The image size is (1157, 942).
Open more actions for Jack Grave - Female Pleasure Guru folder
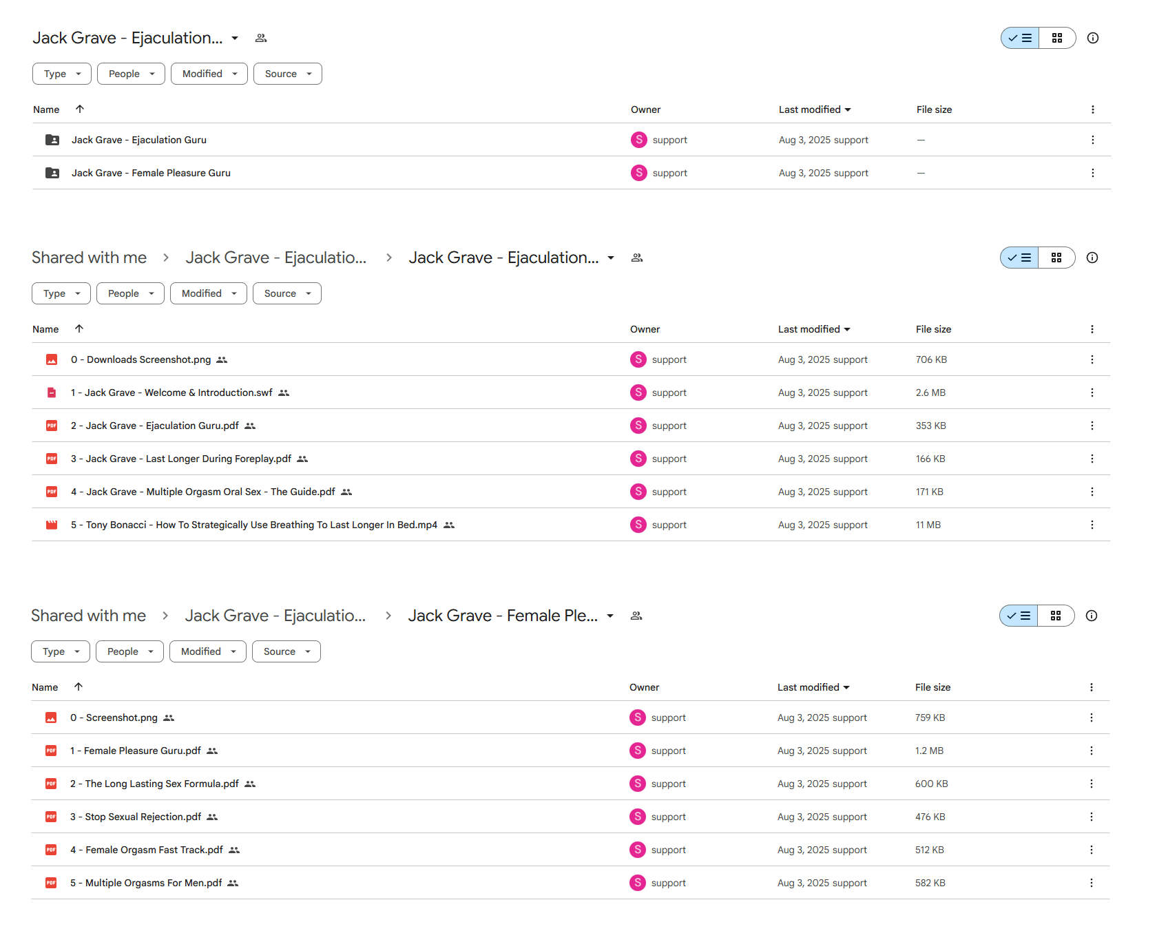pos(1092,173)
